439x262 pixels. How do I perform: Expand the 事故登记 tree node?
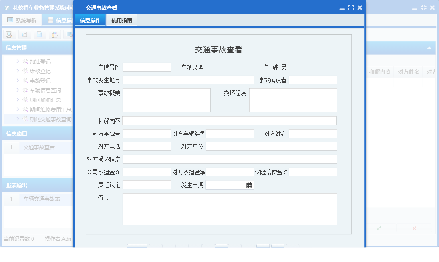pyautogui.click(x=18, y=81)
